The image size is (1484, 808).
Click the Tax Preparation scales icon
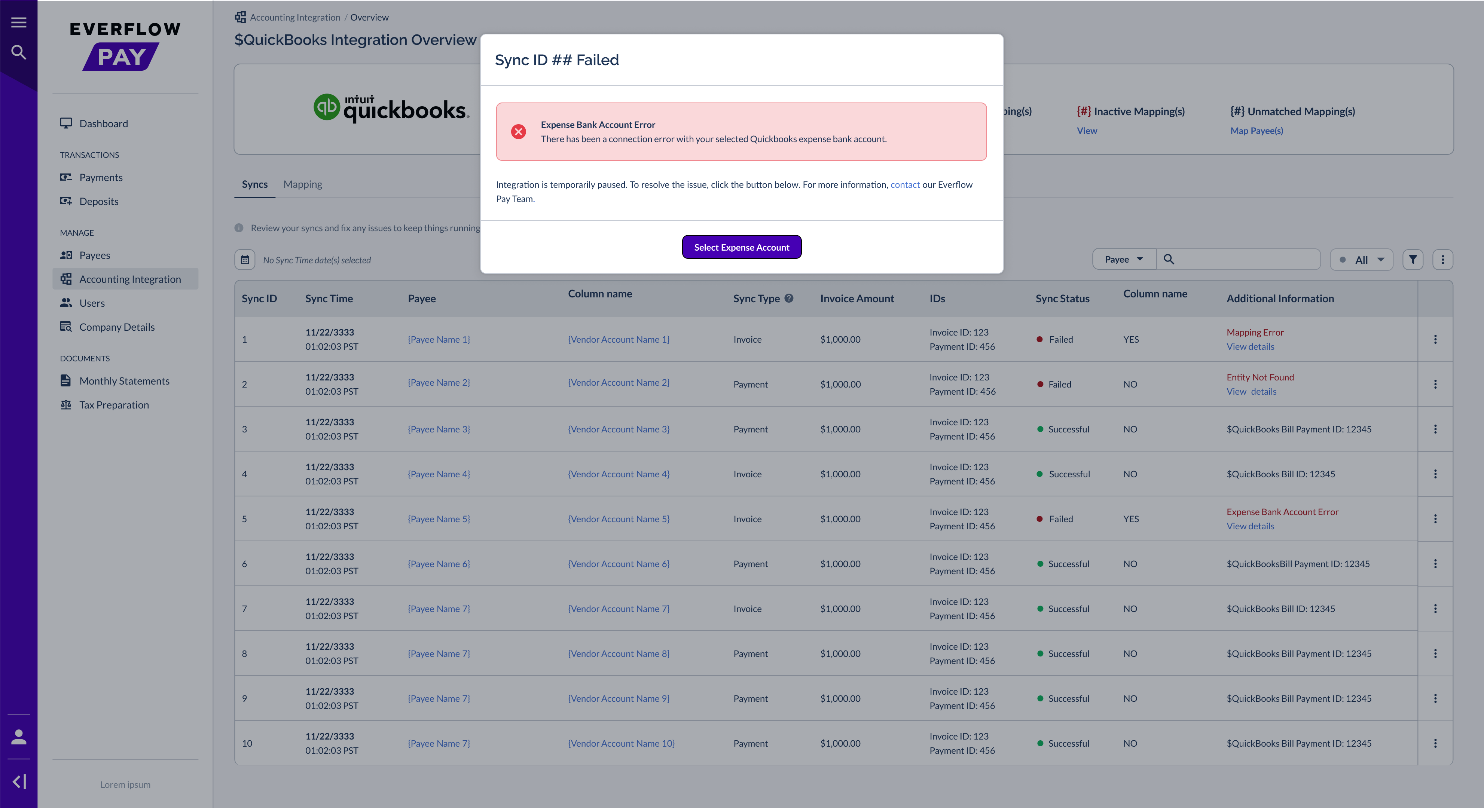tap(66, 405)
